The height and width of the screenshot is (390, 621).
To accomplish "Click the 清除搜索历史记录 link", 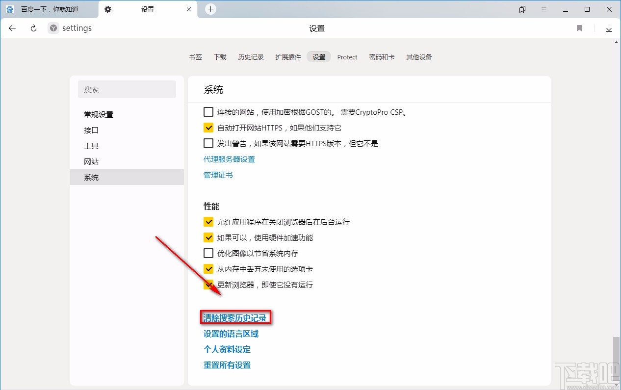I will [236, 317].
